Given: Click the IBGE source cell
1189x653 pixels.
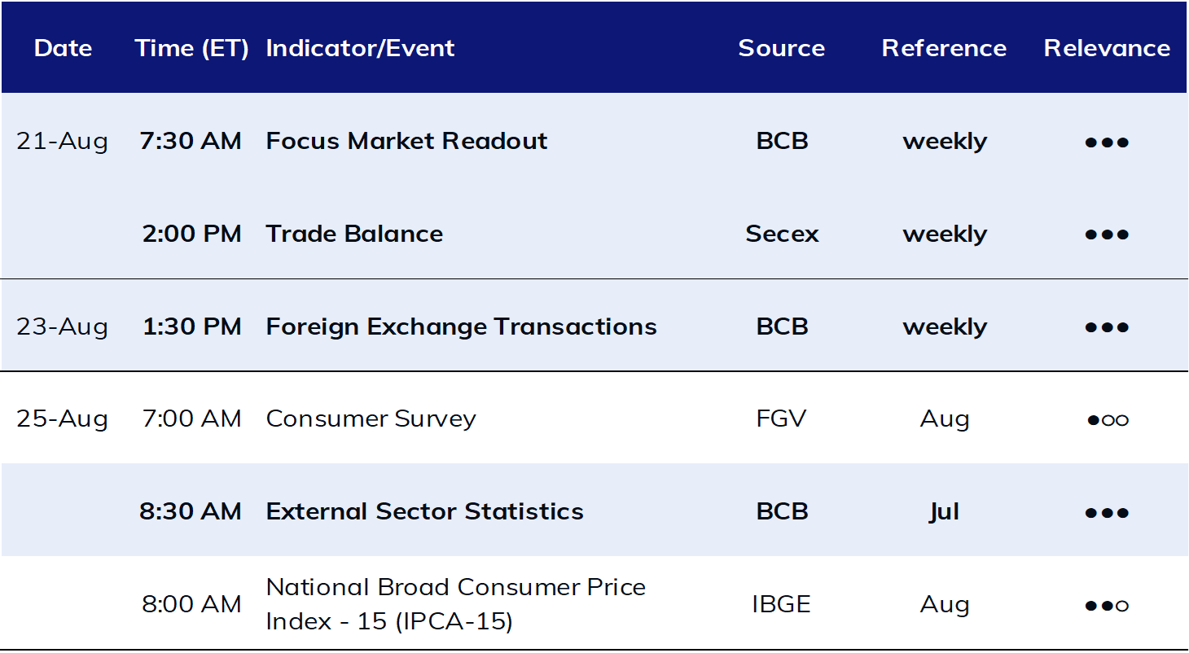Looking at the screenshot, I should (x=782, y=604).
